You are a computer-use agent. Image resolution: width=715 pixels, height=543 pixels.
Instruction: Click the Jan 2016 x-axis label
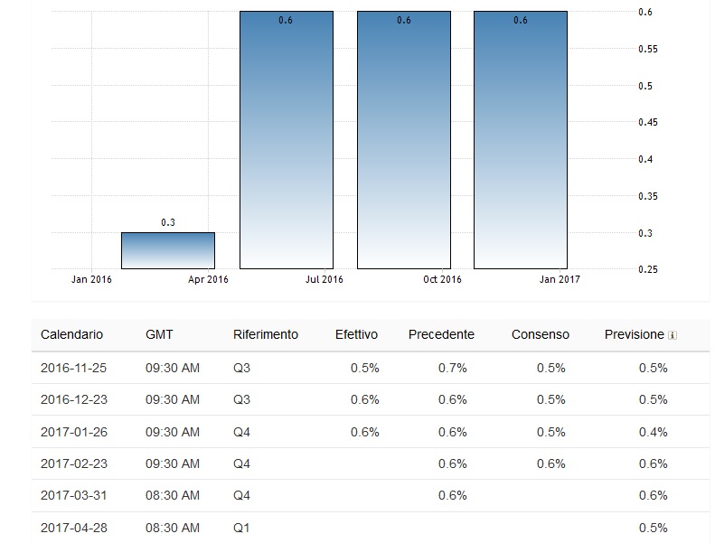(91, 279)
